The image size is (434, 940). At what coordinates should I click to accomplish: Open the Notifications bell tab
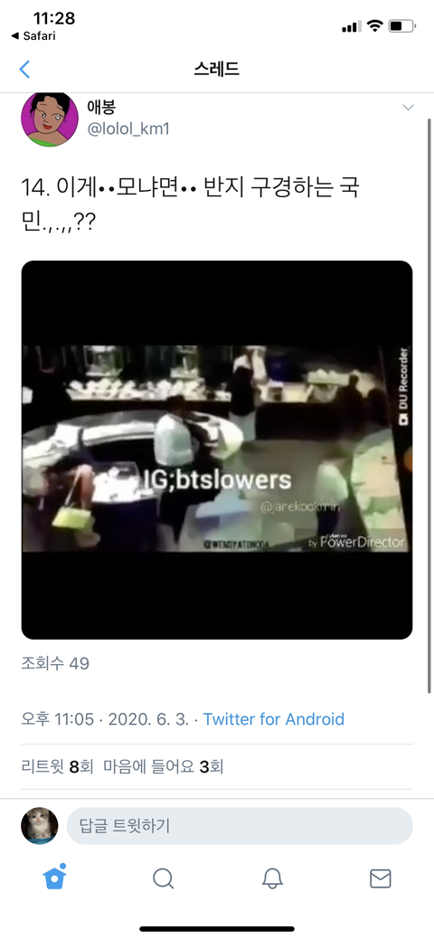tap(272, 878)
